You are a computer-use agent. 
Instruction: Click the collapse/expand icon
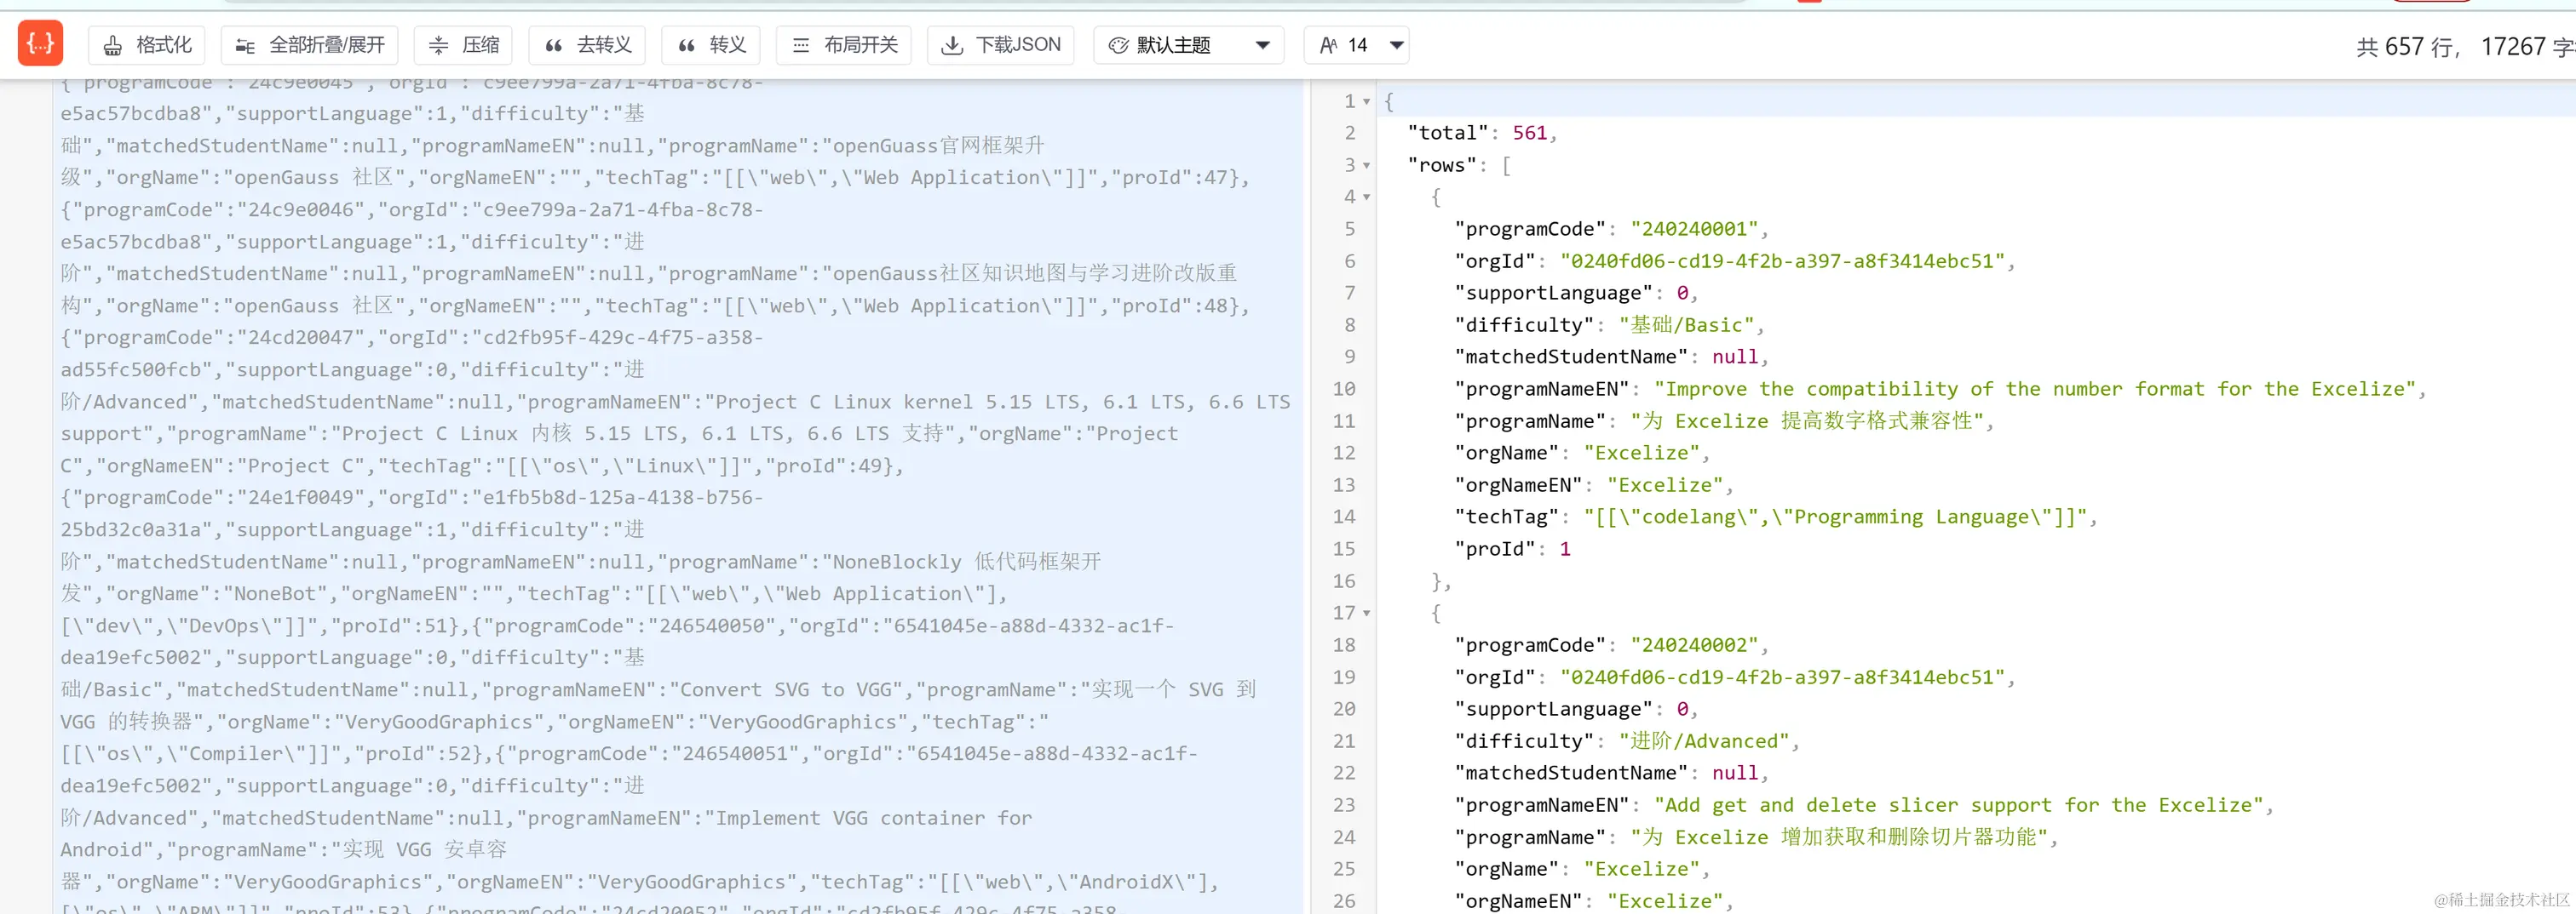pyautogui.click(x=245, y=46)
